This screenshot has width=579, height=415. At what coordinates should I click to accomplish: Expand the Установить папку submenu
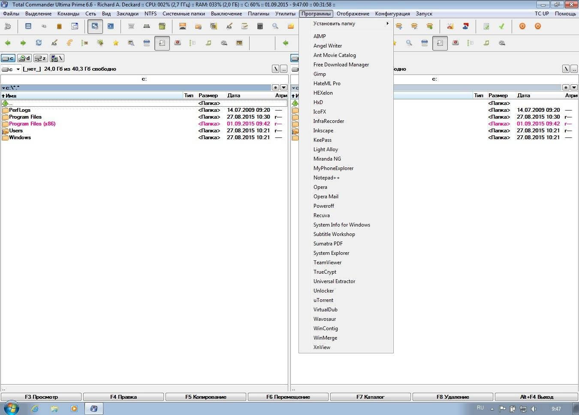[346, 24]
